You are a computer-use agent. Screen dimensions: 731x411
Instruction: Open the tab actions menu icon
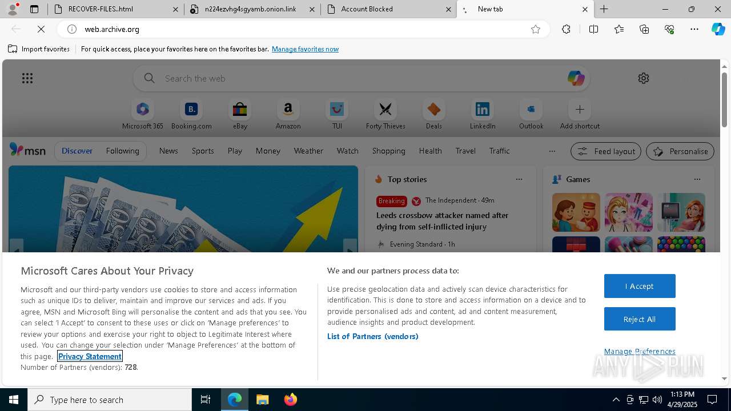click(x=34, y=9)
